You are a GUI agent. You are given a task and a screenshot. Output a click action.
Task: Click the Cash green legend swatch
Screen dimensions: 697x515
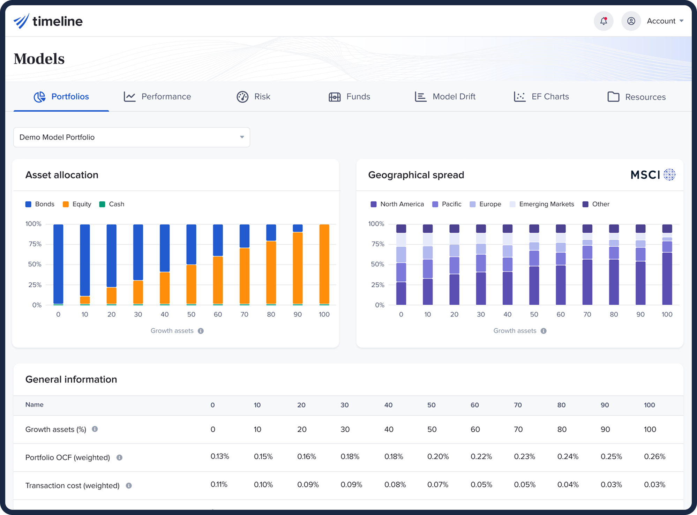point(102,204)
